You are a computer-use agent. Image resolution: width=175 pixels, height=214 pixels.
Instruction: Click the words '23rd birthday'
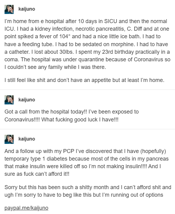pos(118,52)
